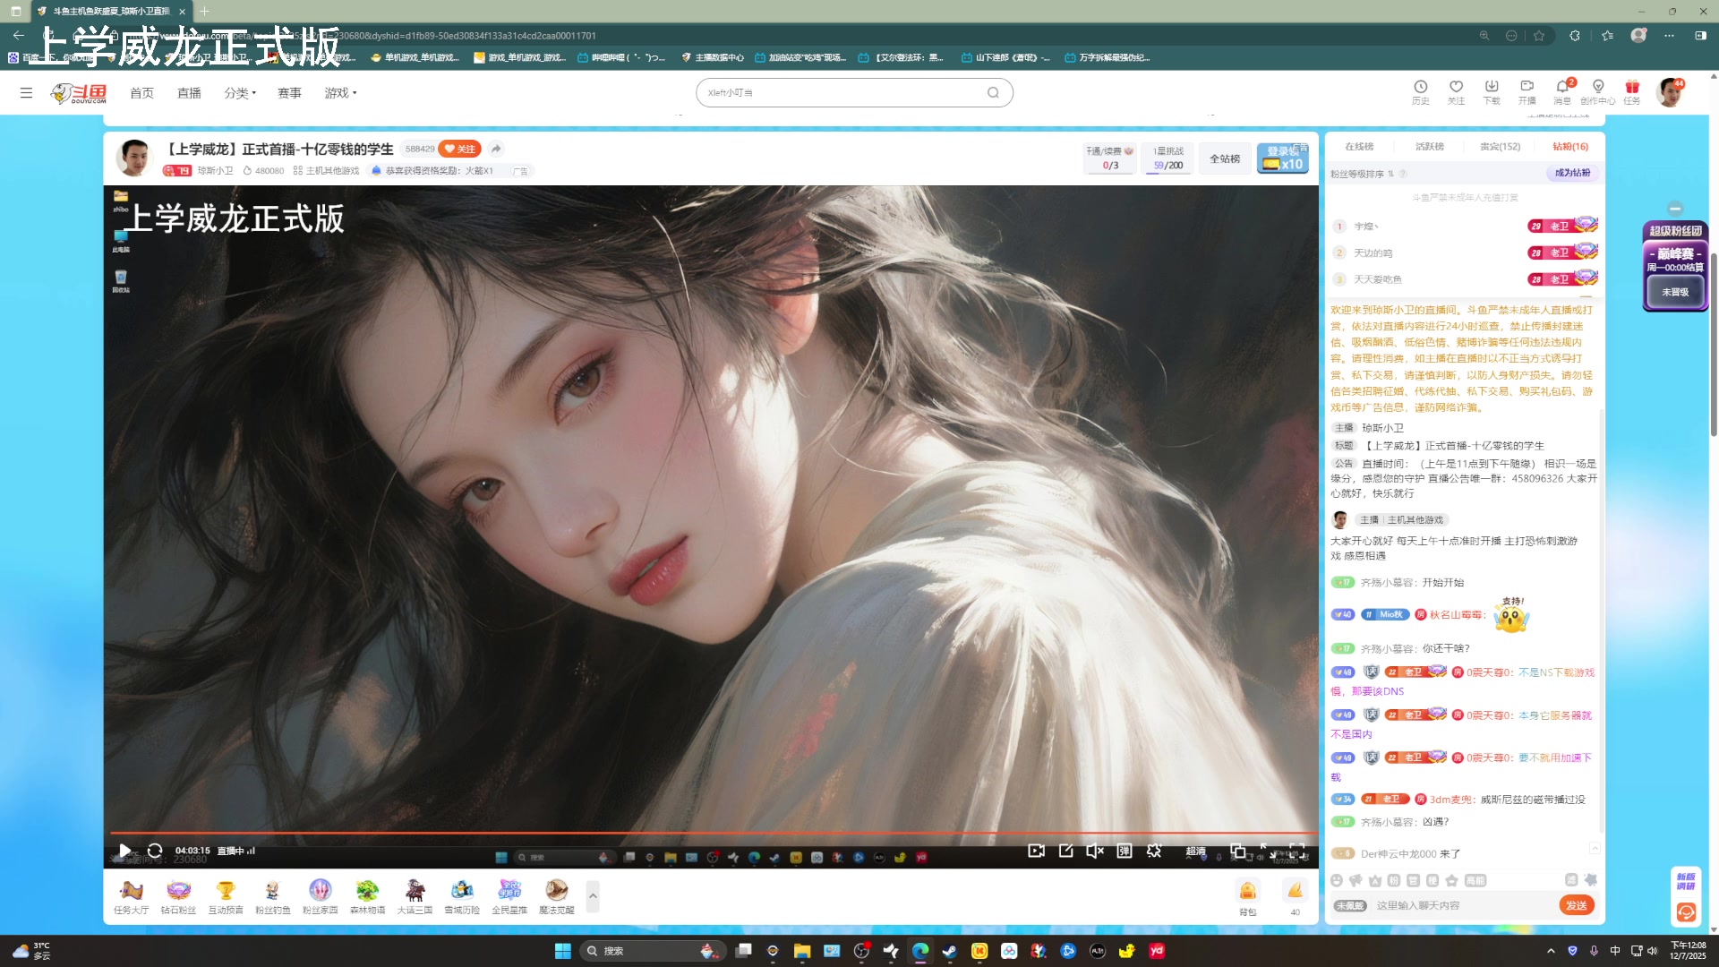Open the 未佩戴 badge selector

click(x=1350, y=906)
